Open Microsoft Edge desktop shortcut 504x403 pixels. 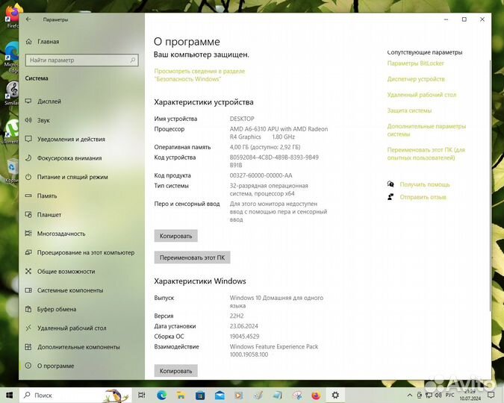pos(11,57)
